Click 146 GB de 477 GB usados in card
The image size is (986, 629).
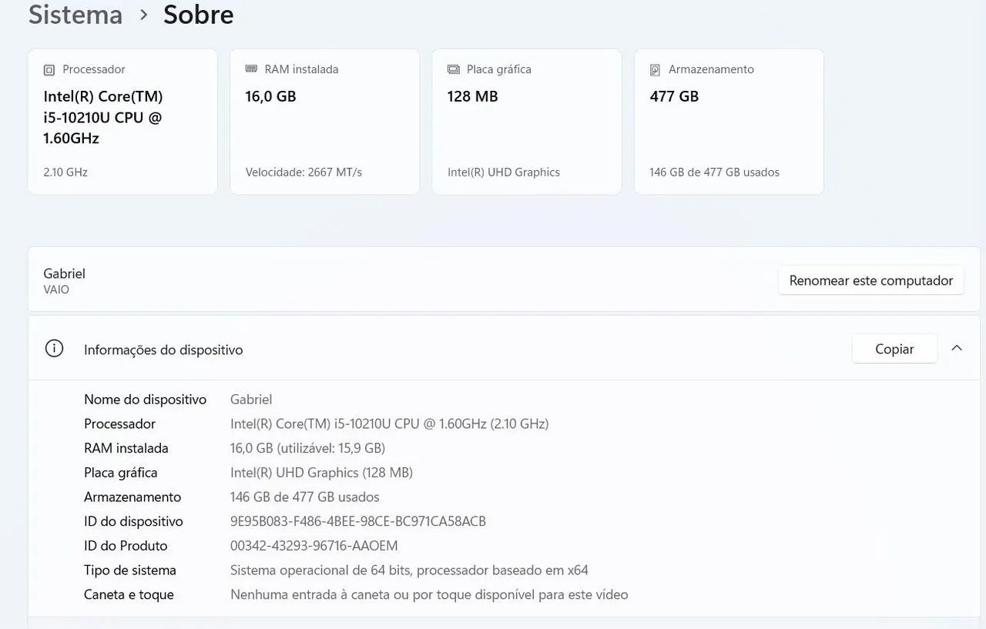tap(714, 172)
